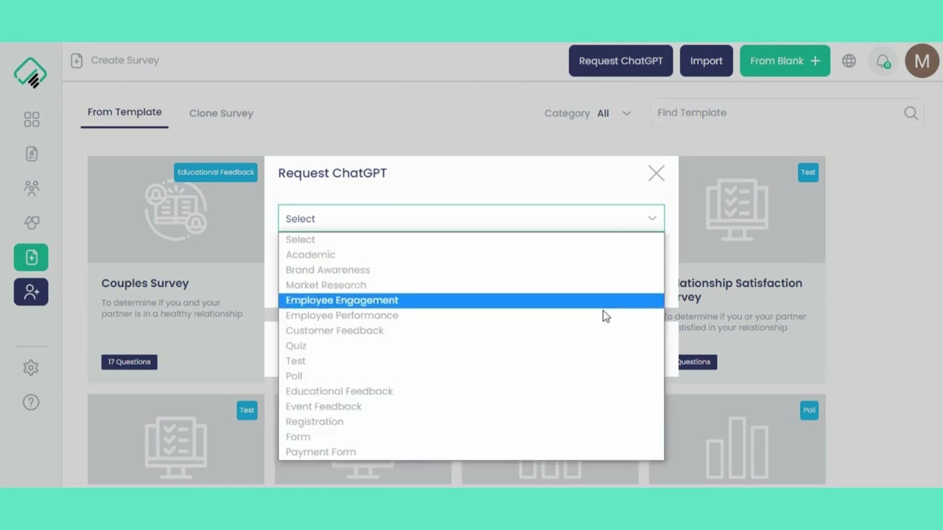Click the add user sidebar icon
The height and width of the screenshot is (530, 943).
click(31, 292)
